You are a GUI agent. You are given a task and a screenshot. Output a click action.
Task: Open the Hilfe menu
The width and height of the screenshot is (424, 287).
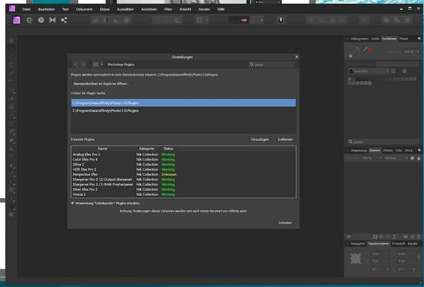(221, 9)
